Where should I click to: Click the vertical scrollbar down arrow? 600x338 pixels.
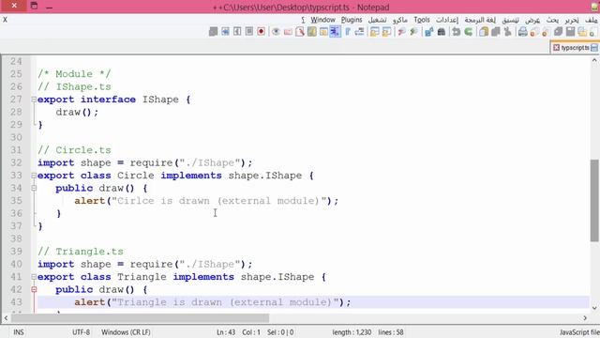point(594,308)
